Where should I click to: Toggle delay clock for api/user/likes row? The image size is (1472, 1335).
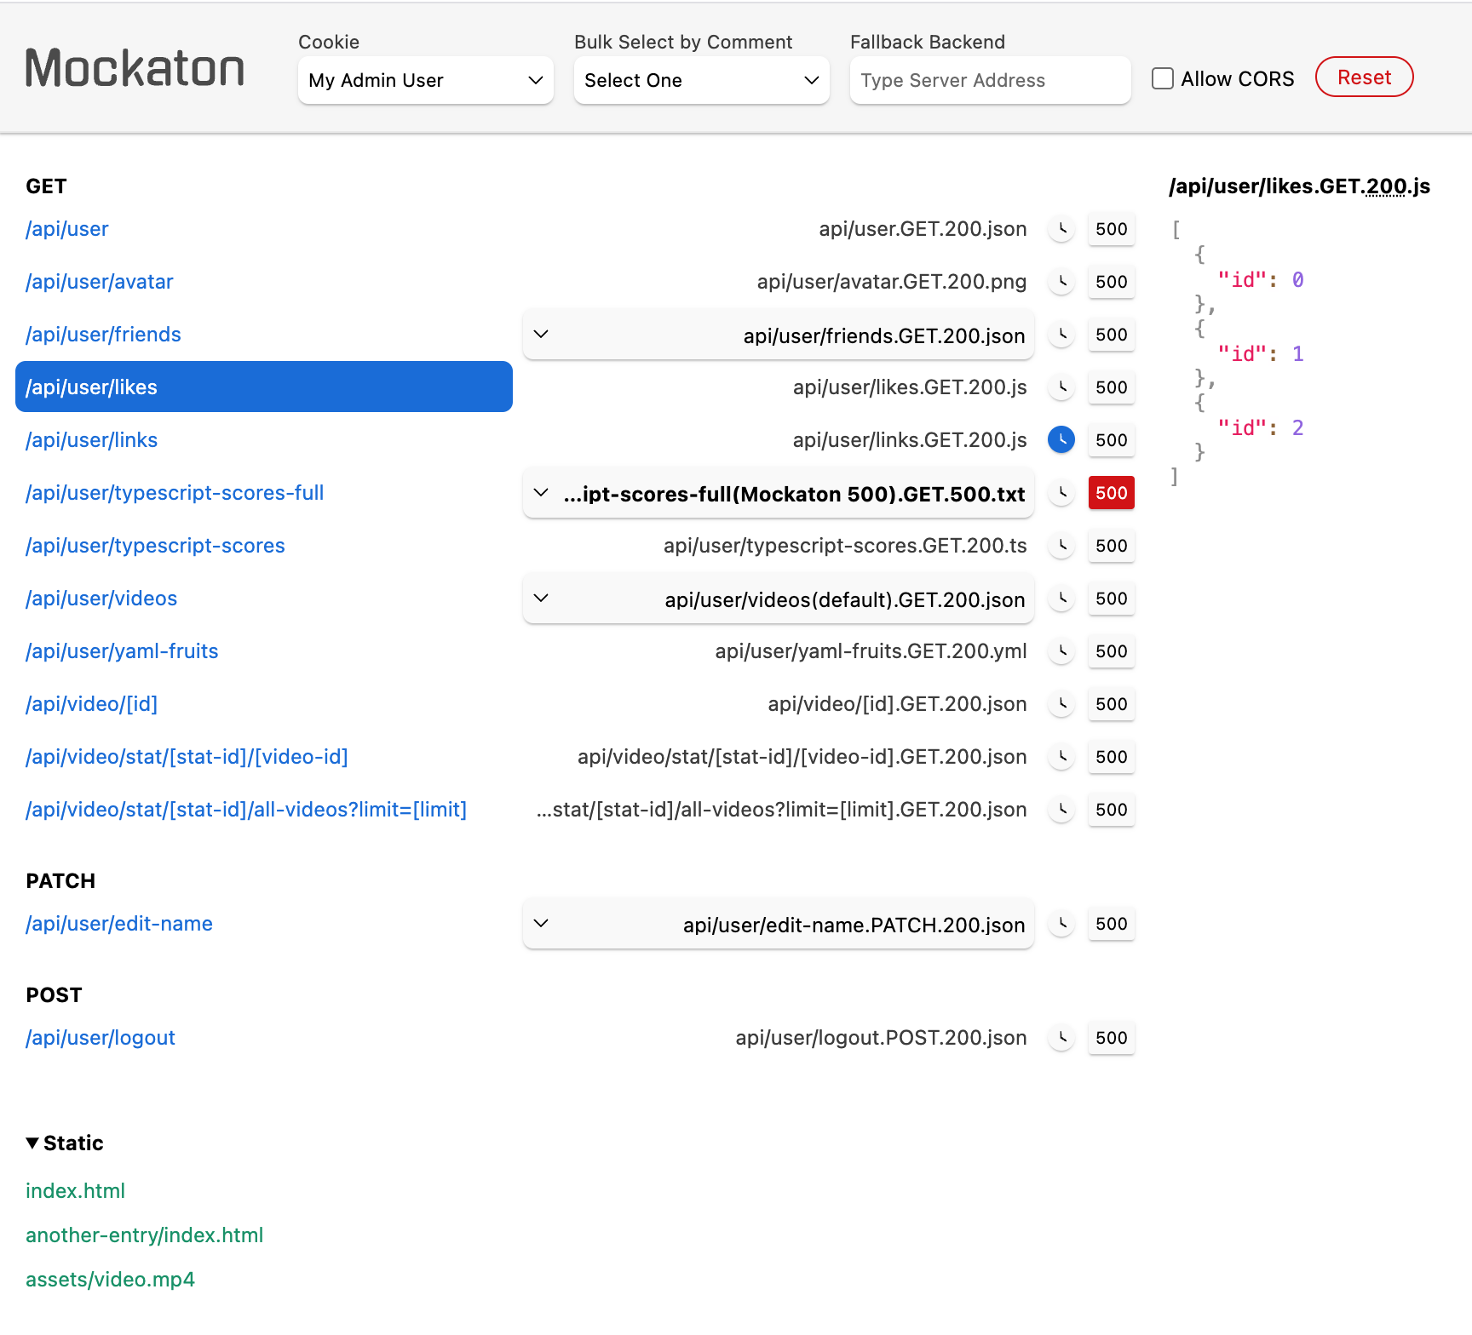[1061, 387]
